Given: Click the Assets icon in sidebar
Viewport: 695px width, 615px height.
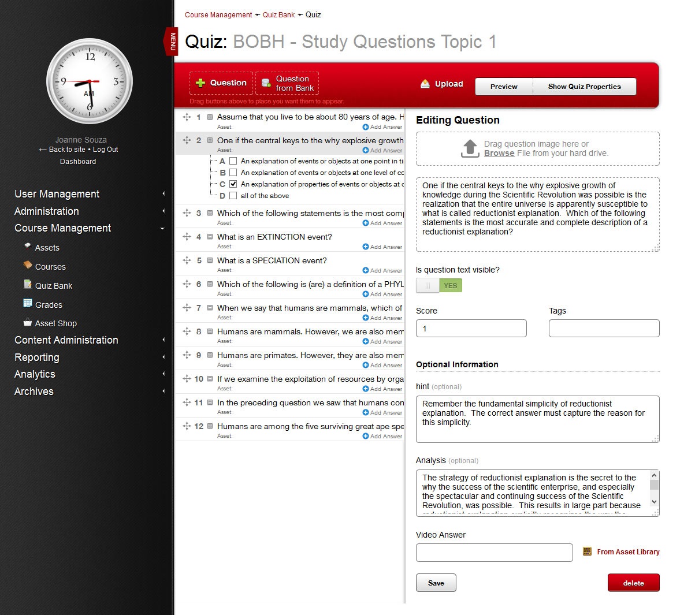Looking at the screenshot, I should [x=27, y=246].
